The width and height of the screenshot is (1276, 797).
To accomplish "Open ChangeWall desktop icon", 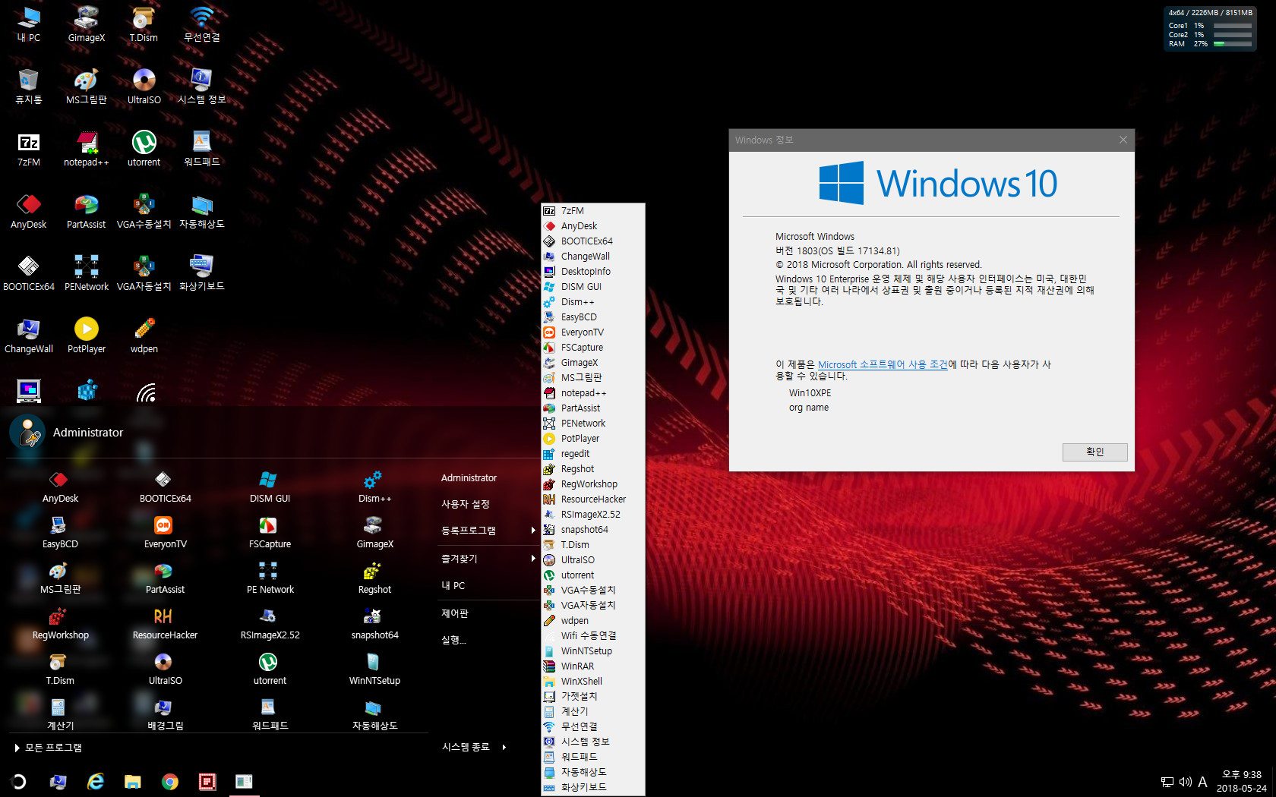I will (29, 335).
